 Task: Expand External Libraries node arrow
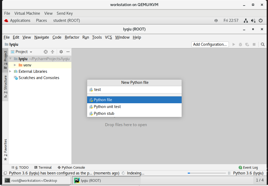(10, 71)
